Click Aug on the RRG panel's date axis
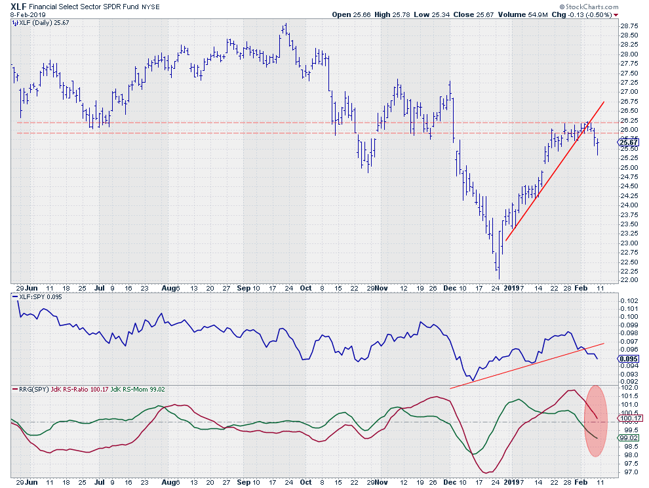The height and width of the screenshot is (488, 649). click(x=168, y=483)
